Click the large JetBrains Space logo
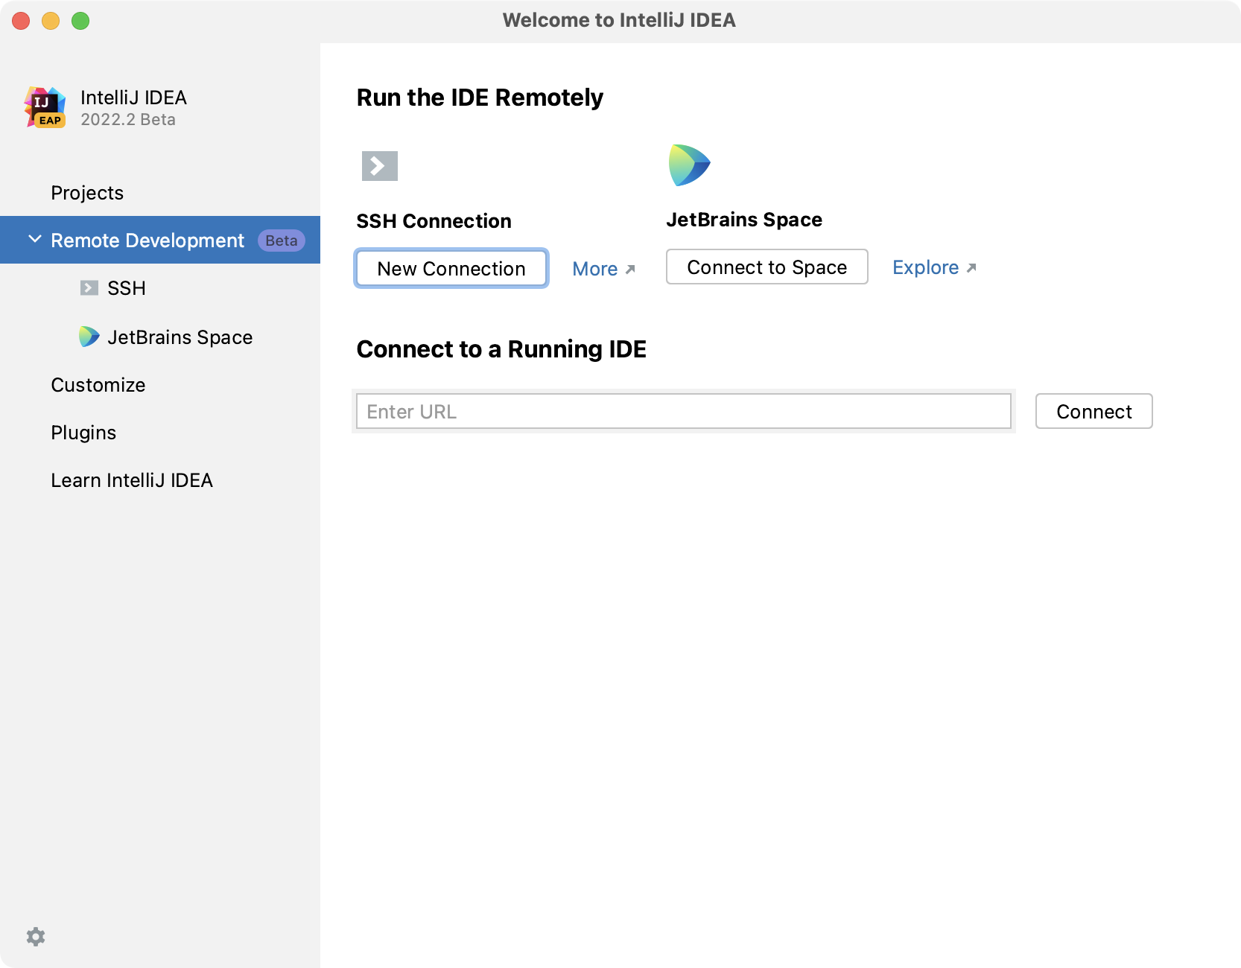Viewport: 1241px width, 968px height. click(x=690, y=165)
